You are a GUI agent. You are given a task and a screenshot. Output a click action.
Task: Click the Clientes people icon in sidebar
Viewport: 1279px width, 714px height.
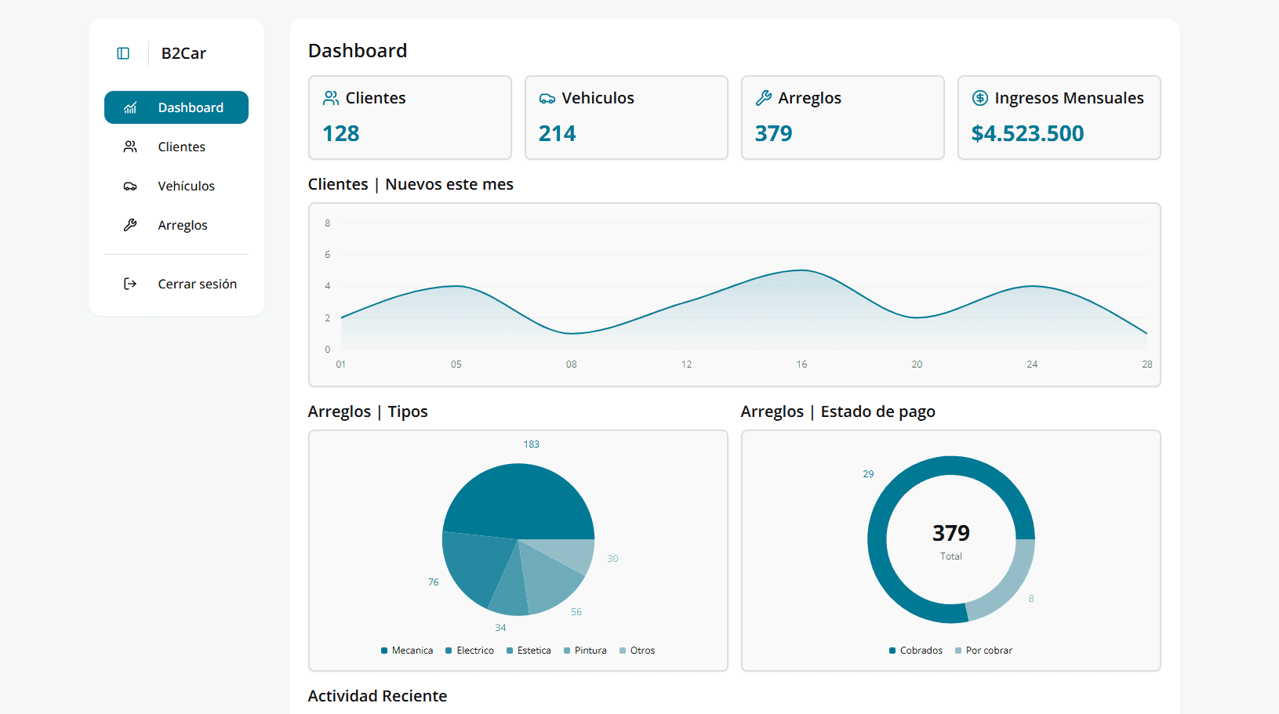point(130,147)
